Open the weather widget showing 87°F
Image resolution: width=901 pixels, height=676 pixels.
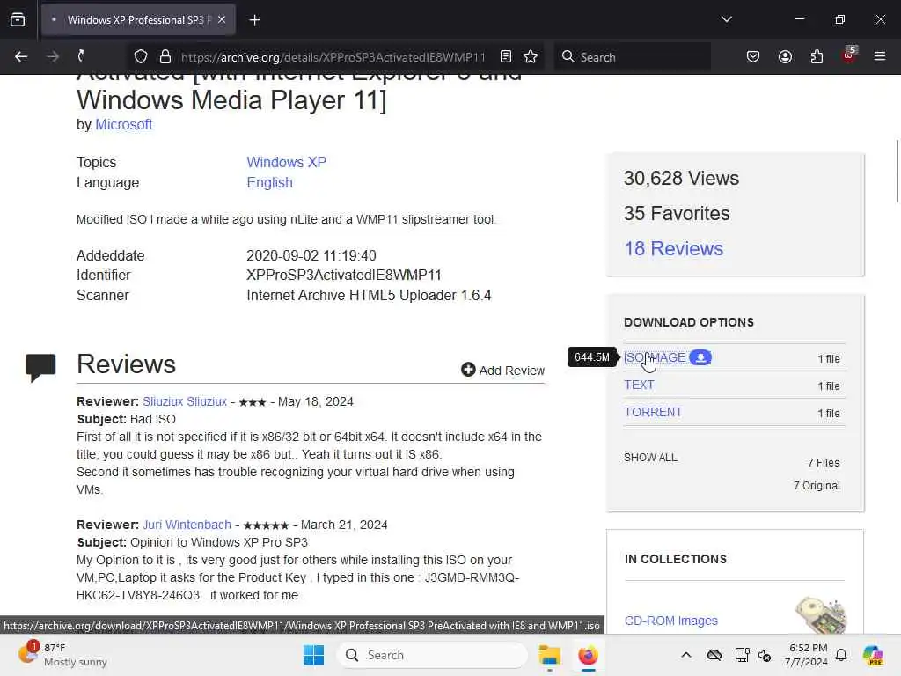tap(62, 655)
